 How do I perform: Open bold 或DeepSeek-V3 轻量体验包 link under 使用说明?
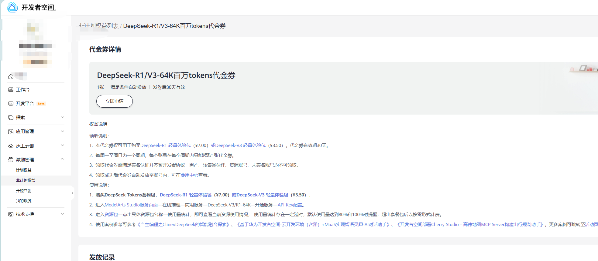coord(260,195)
